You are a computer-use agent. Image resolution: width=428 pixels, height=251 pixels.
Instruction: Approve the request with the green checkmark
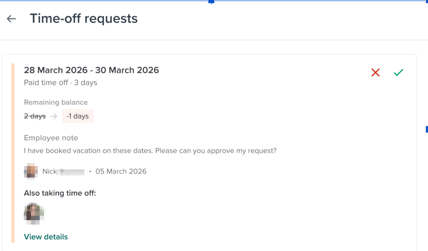click(398, 72)
